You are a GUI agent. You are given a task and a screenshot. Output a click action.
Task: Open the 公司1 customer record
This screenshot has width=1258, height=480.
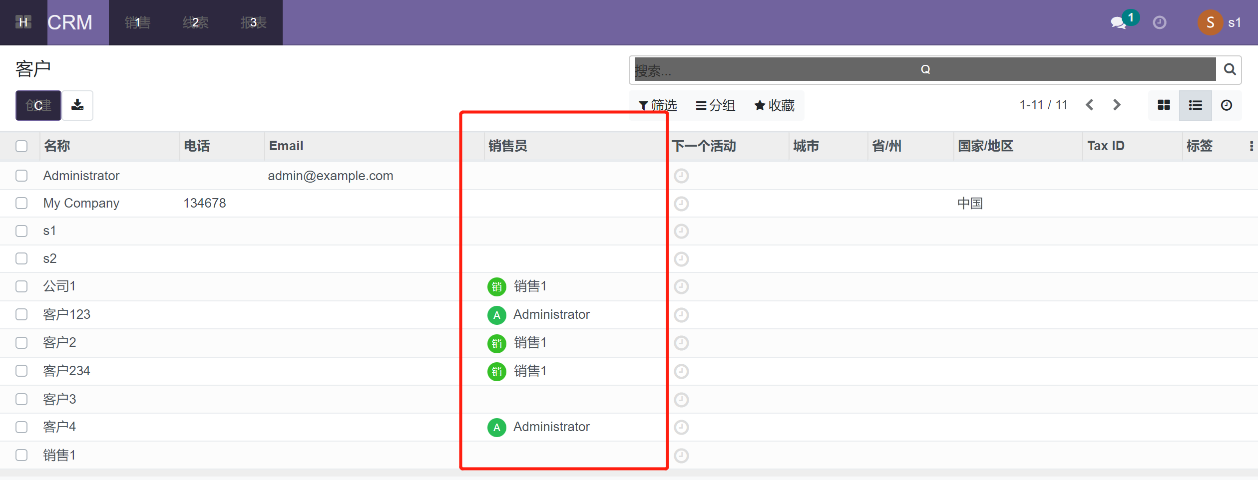click(x=59, y=286)
